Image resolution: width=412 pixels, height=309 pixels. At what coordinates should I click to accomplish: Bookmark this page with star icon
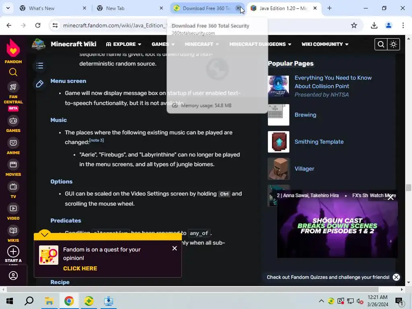[x=354, y=25]
